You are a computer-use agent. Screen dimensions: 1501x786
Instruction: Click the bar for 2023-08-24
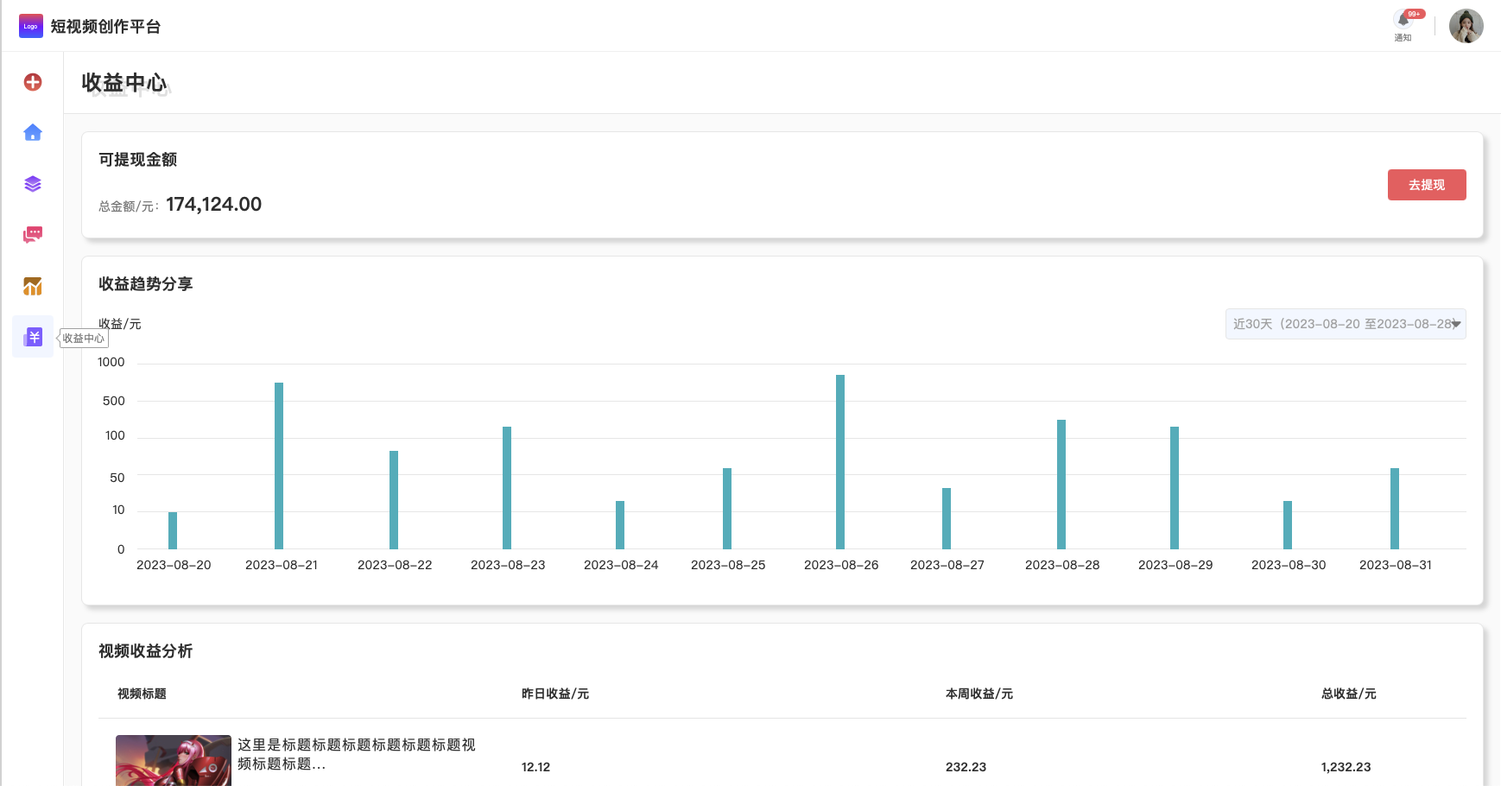(620, 525)
